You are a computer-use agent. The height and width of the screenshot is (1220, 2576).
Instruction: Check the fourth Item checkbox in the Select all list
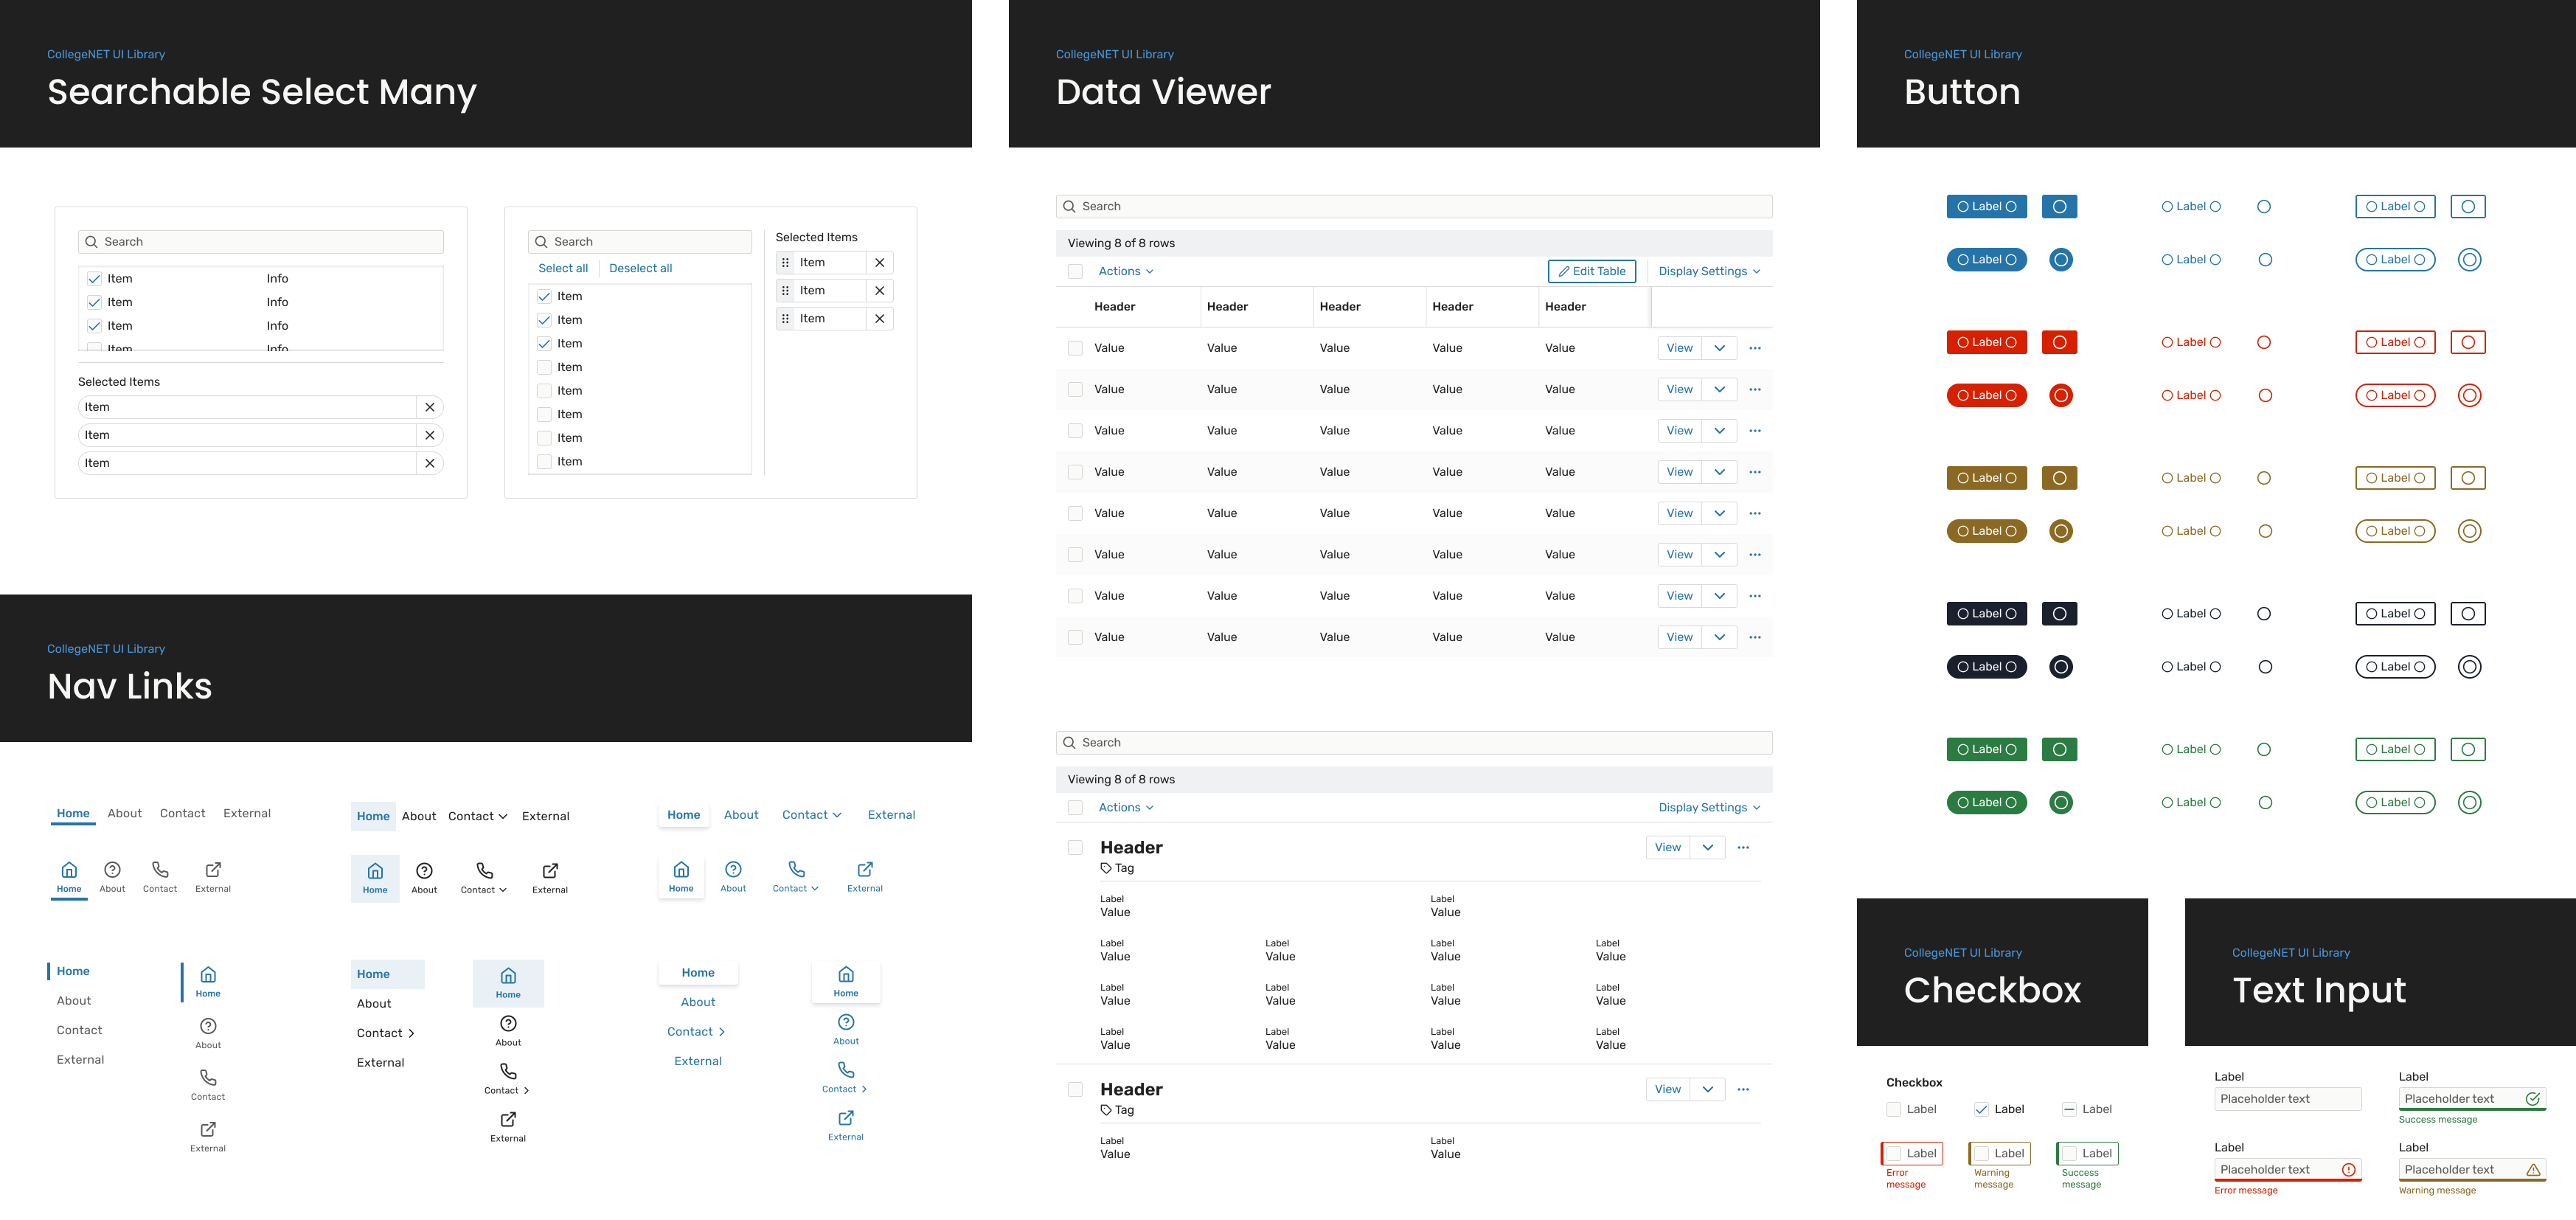tap(545, 367)
